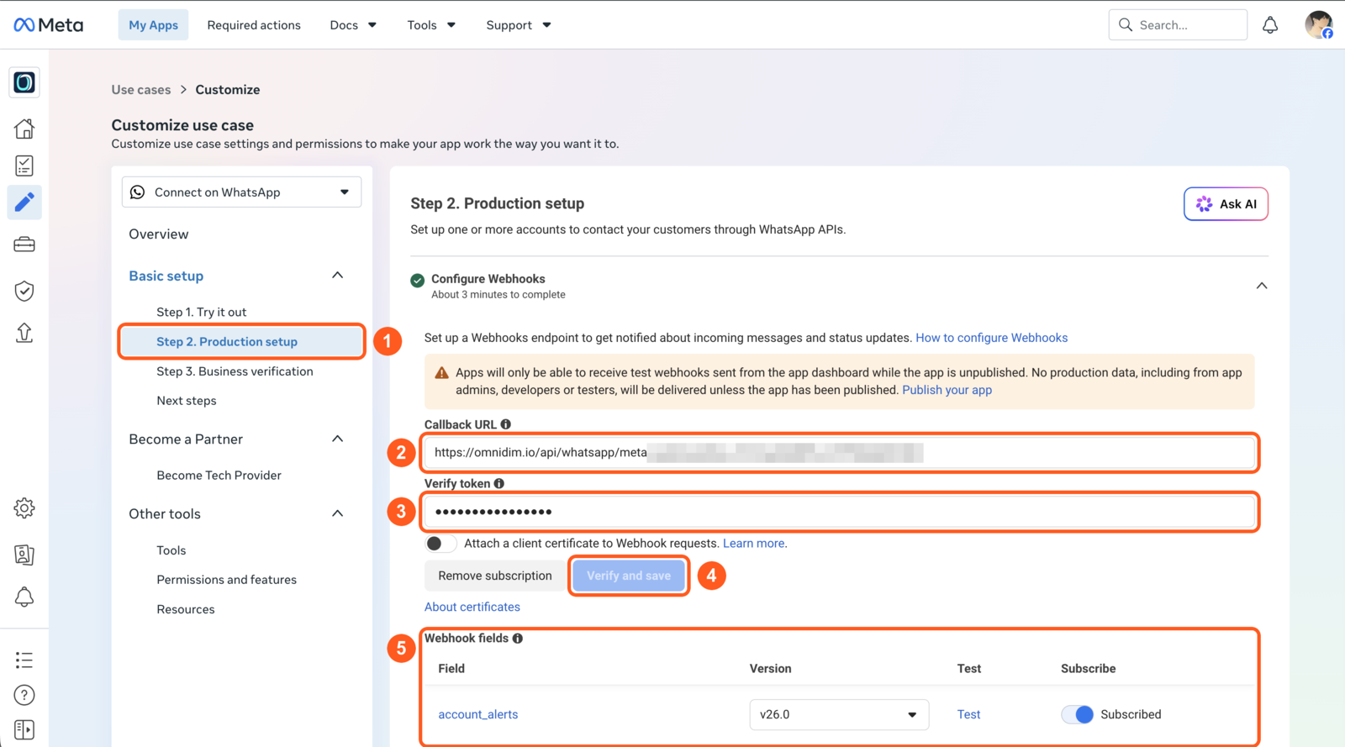Open the activity log list icon
The width and height of the screenshot is (1345, 747).
click(x=24, y=660)
